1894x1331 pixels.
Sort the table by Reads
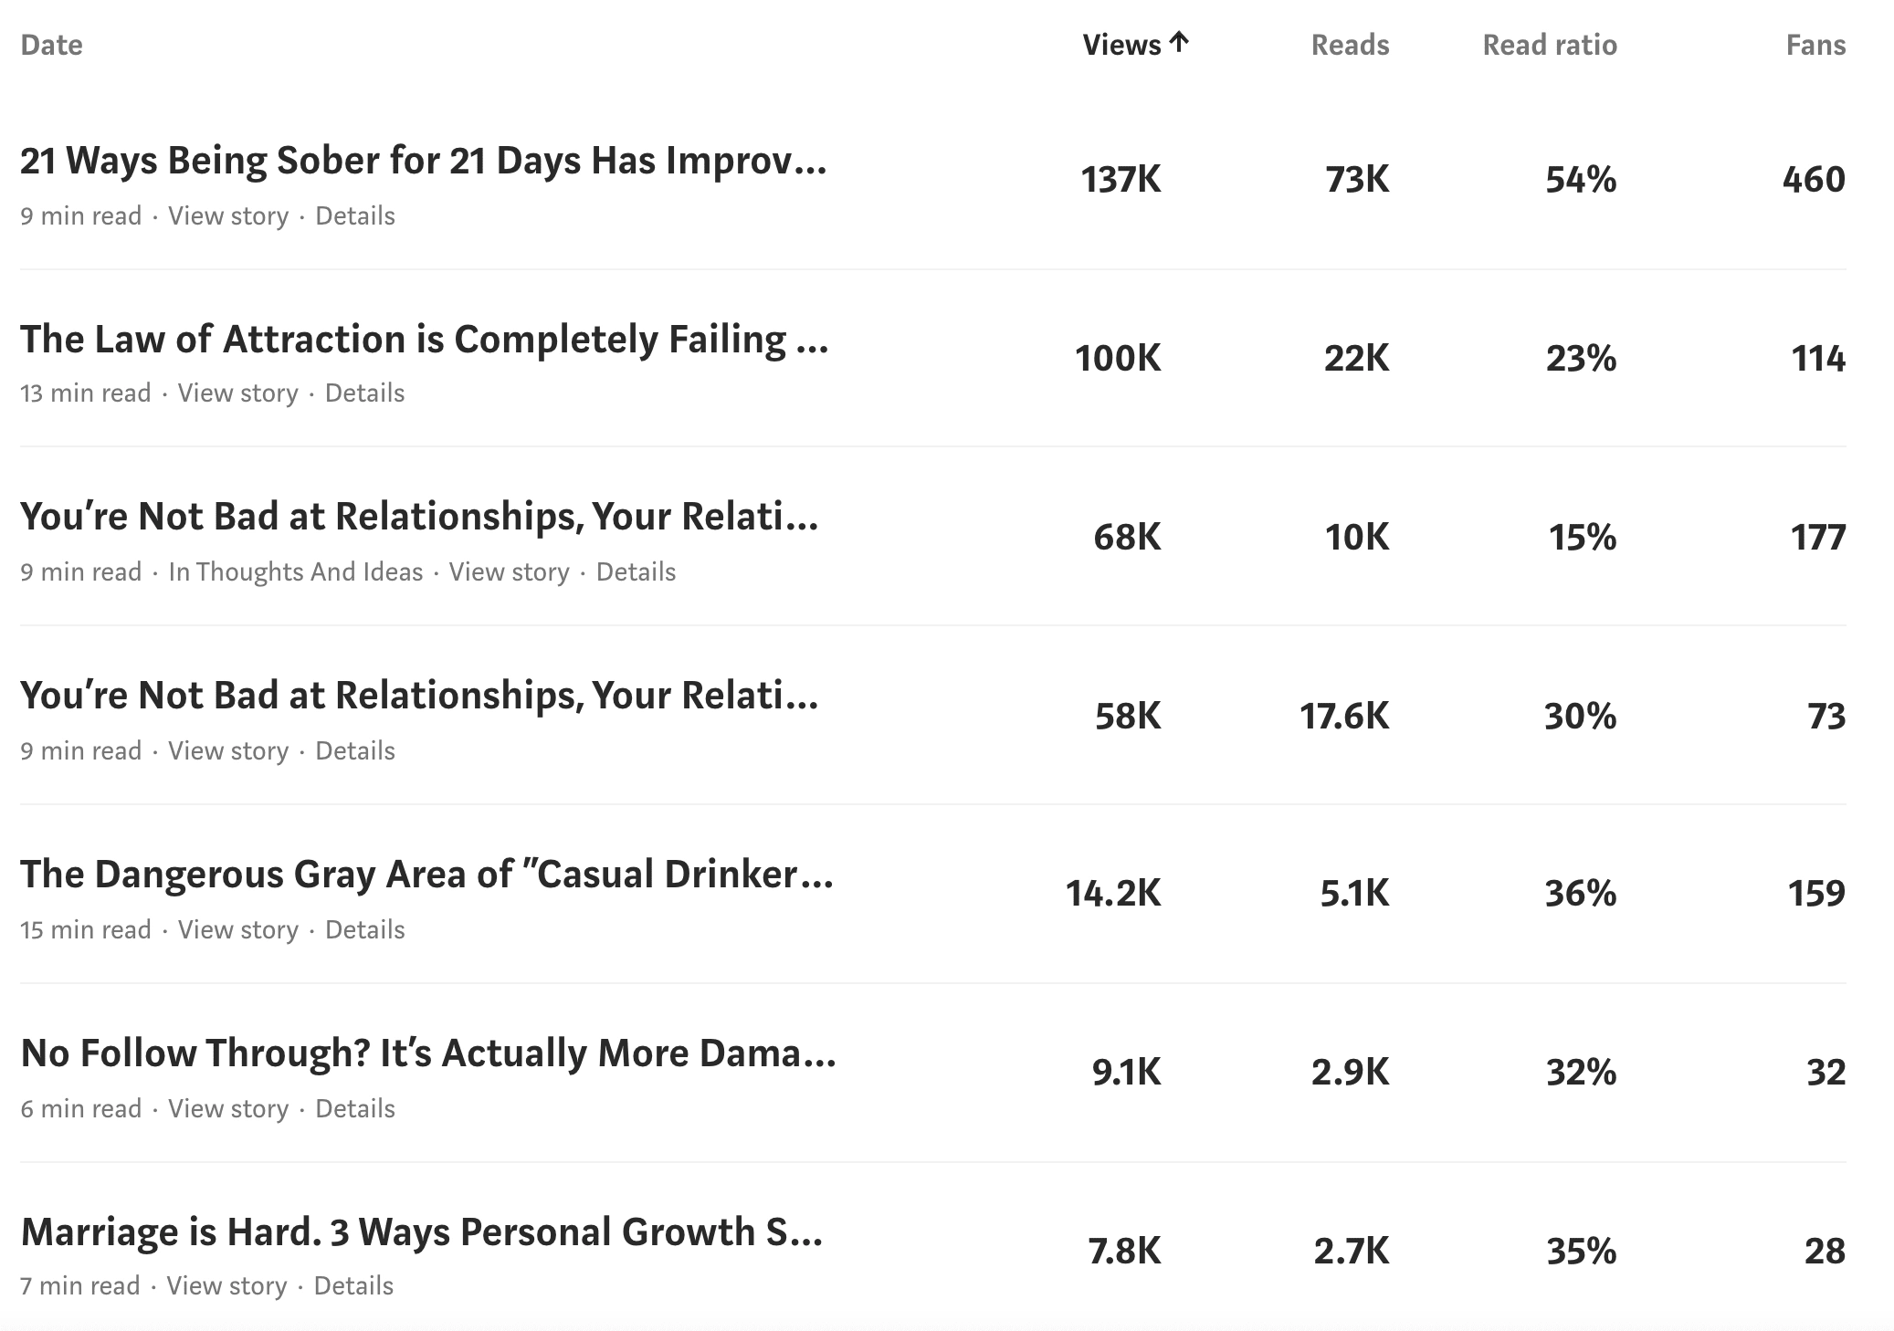(x=1350, y=45)
